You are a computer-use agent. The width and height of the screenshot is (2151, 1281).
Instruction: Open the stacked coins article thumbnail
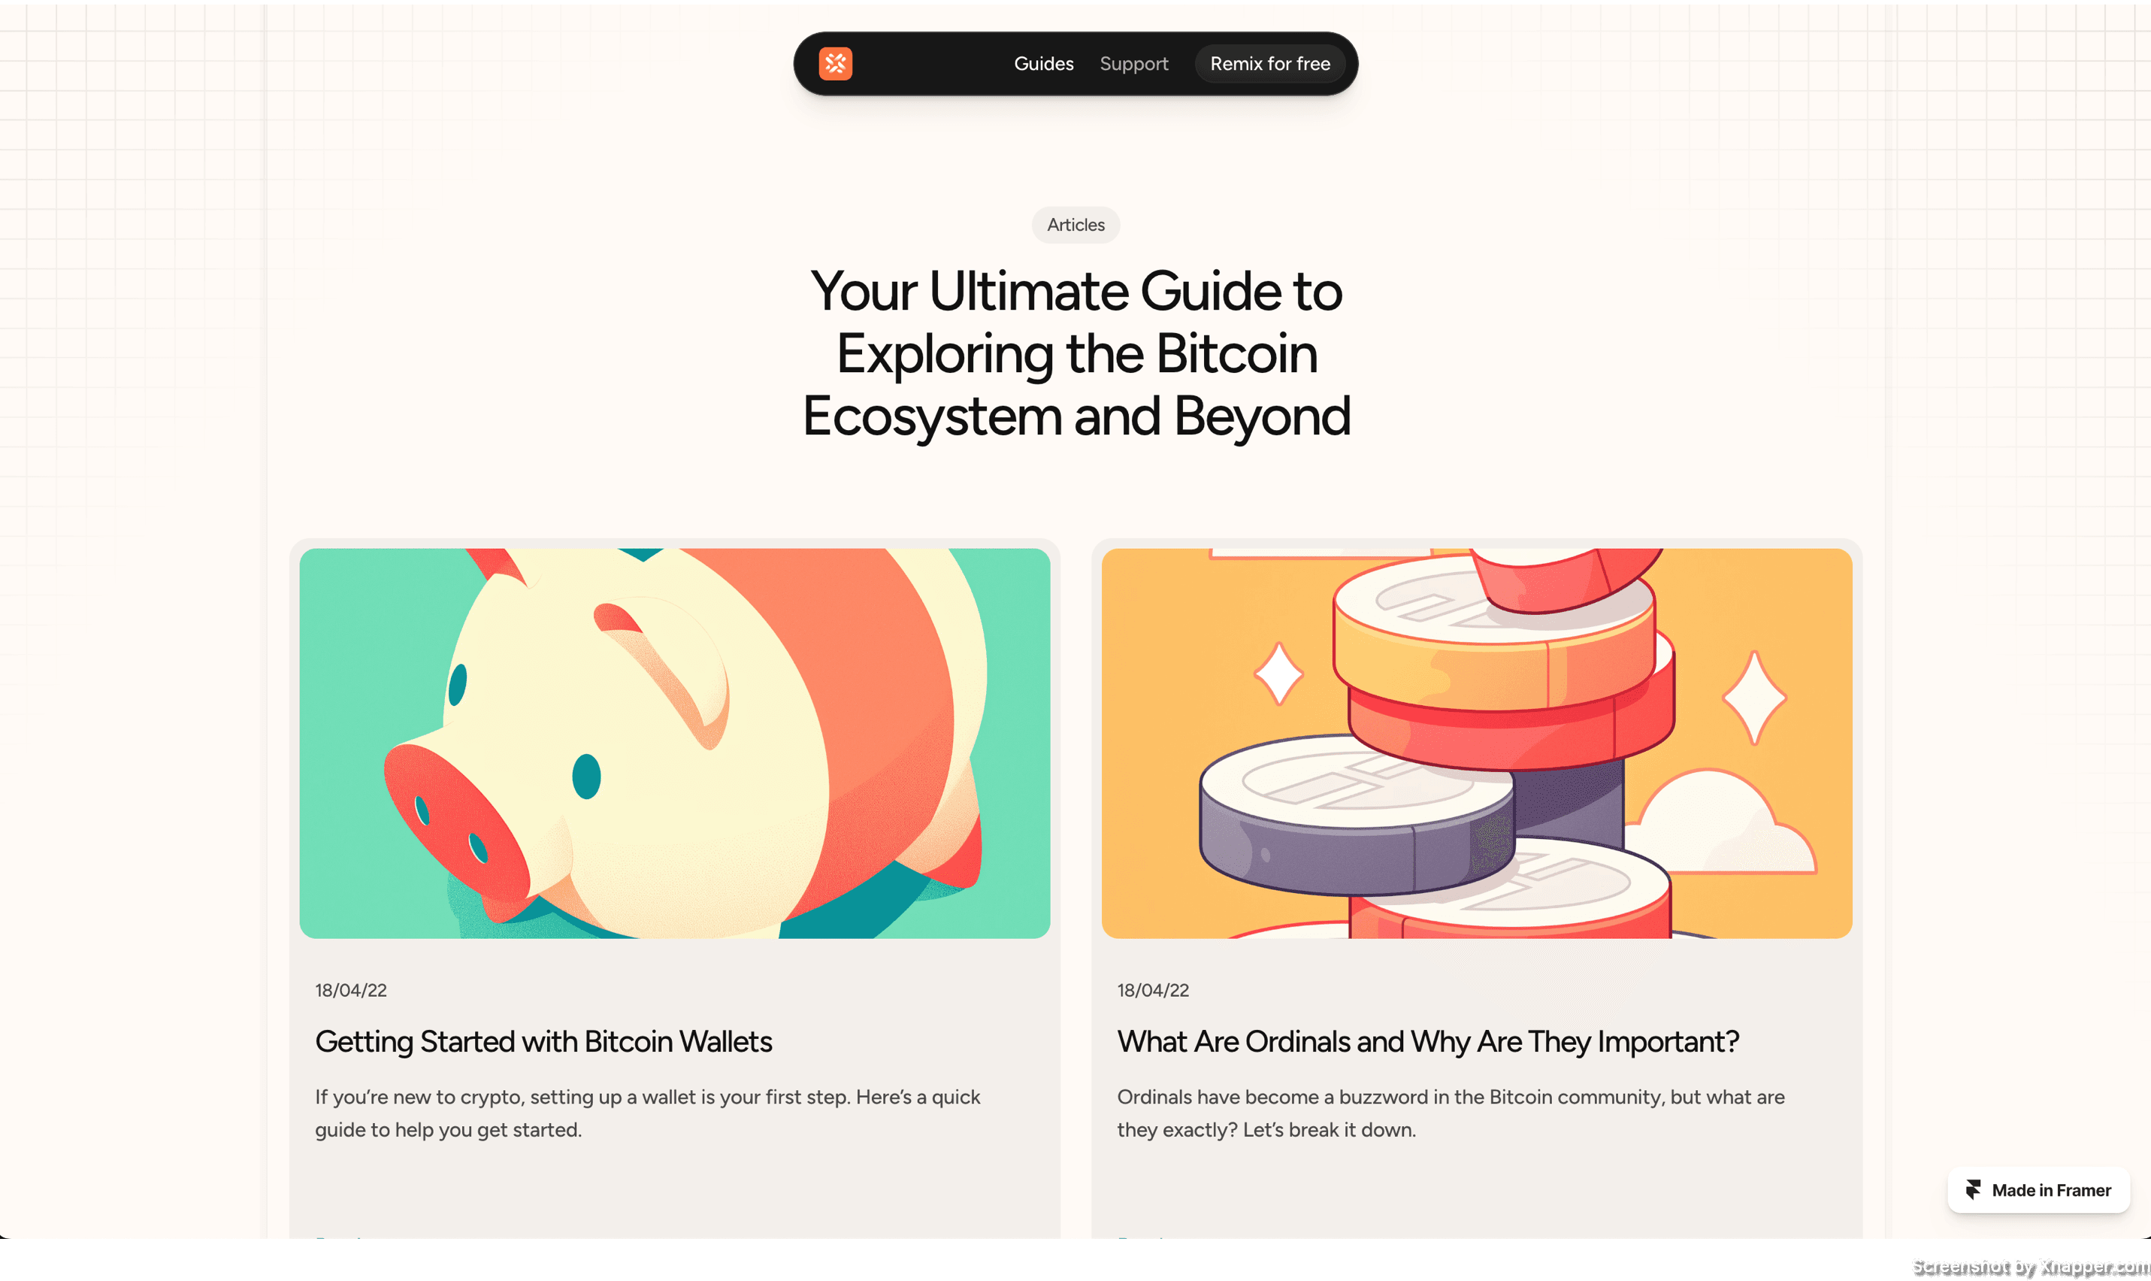[1476, 743]
